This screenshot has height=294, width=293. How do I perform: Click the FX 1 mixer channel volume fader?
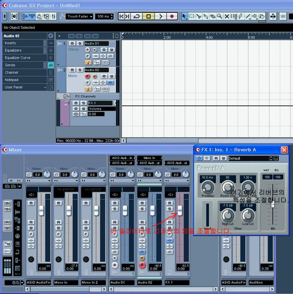[x=180, y=210]
